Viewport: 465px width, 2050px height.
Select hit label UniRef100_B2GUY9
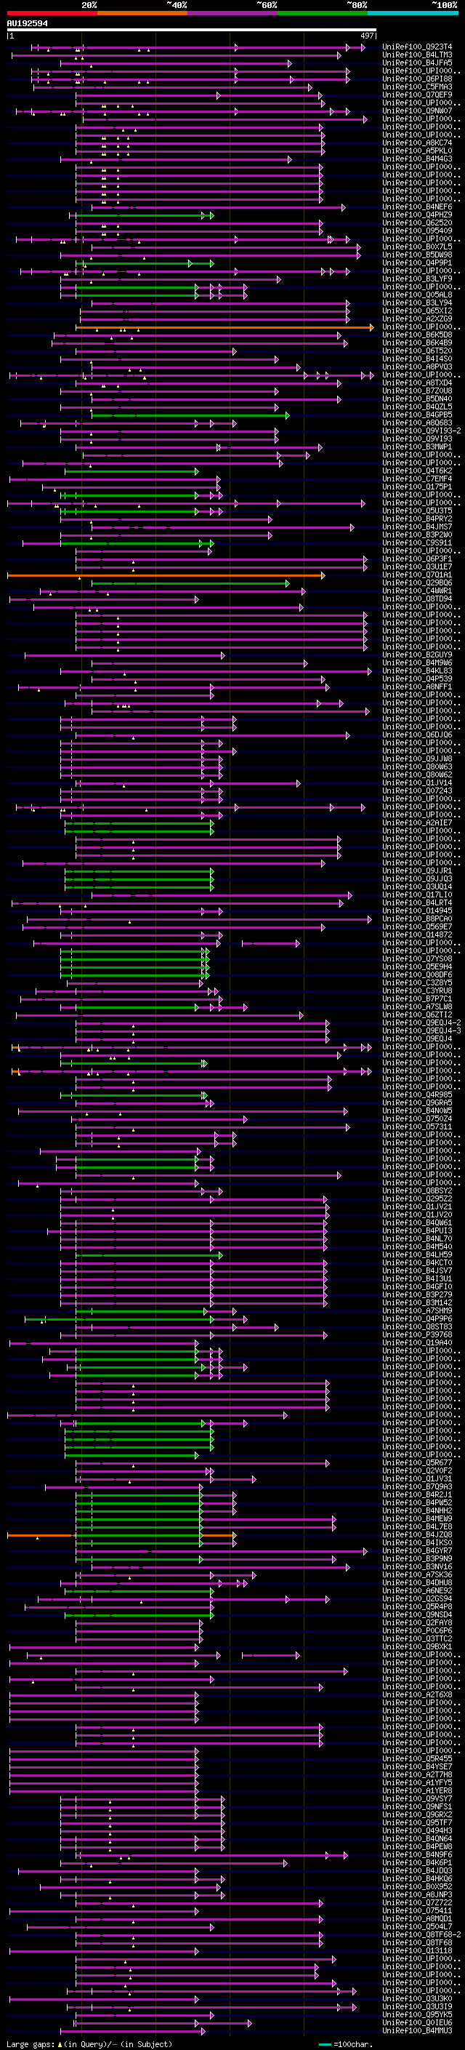[x=417, y=656]
